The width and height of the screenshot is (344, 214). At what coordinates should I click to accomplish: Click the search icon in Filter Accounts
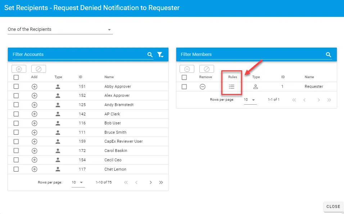[150, 55]
